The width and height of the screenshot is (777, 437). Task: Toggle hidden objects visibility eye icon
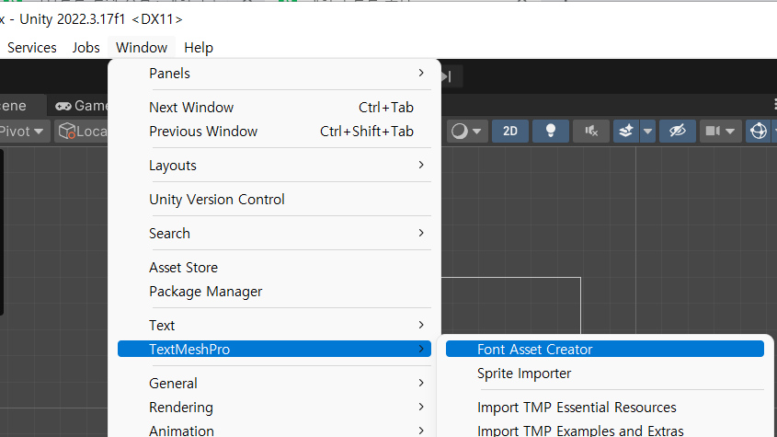678,132
